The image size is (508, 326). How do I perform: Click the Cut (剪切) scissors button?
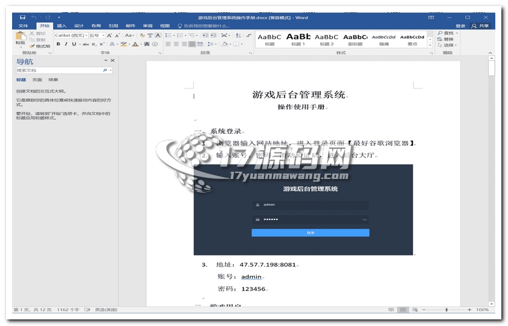pyautogui.click(x=37, y=33)
